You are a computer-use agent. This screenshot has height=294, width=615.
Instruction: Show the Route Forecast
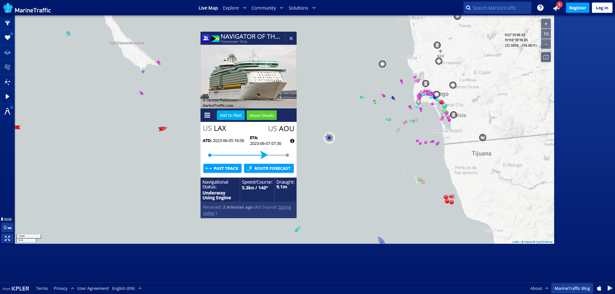[269, 168]
